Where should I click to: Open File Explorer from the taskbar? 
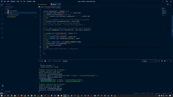click(15, 96)
